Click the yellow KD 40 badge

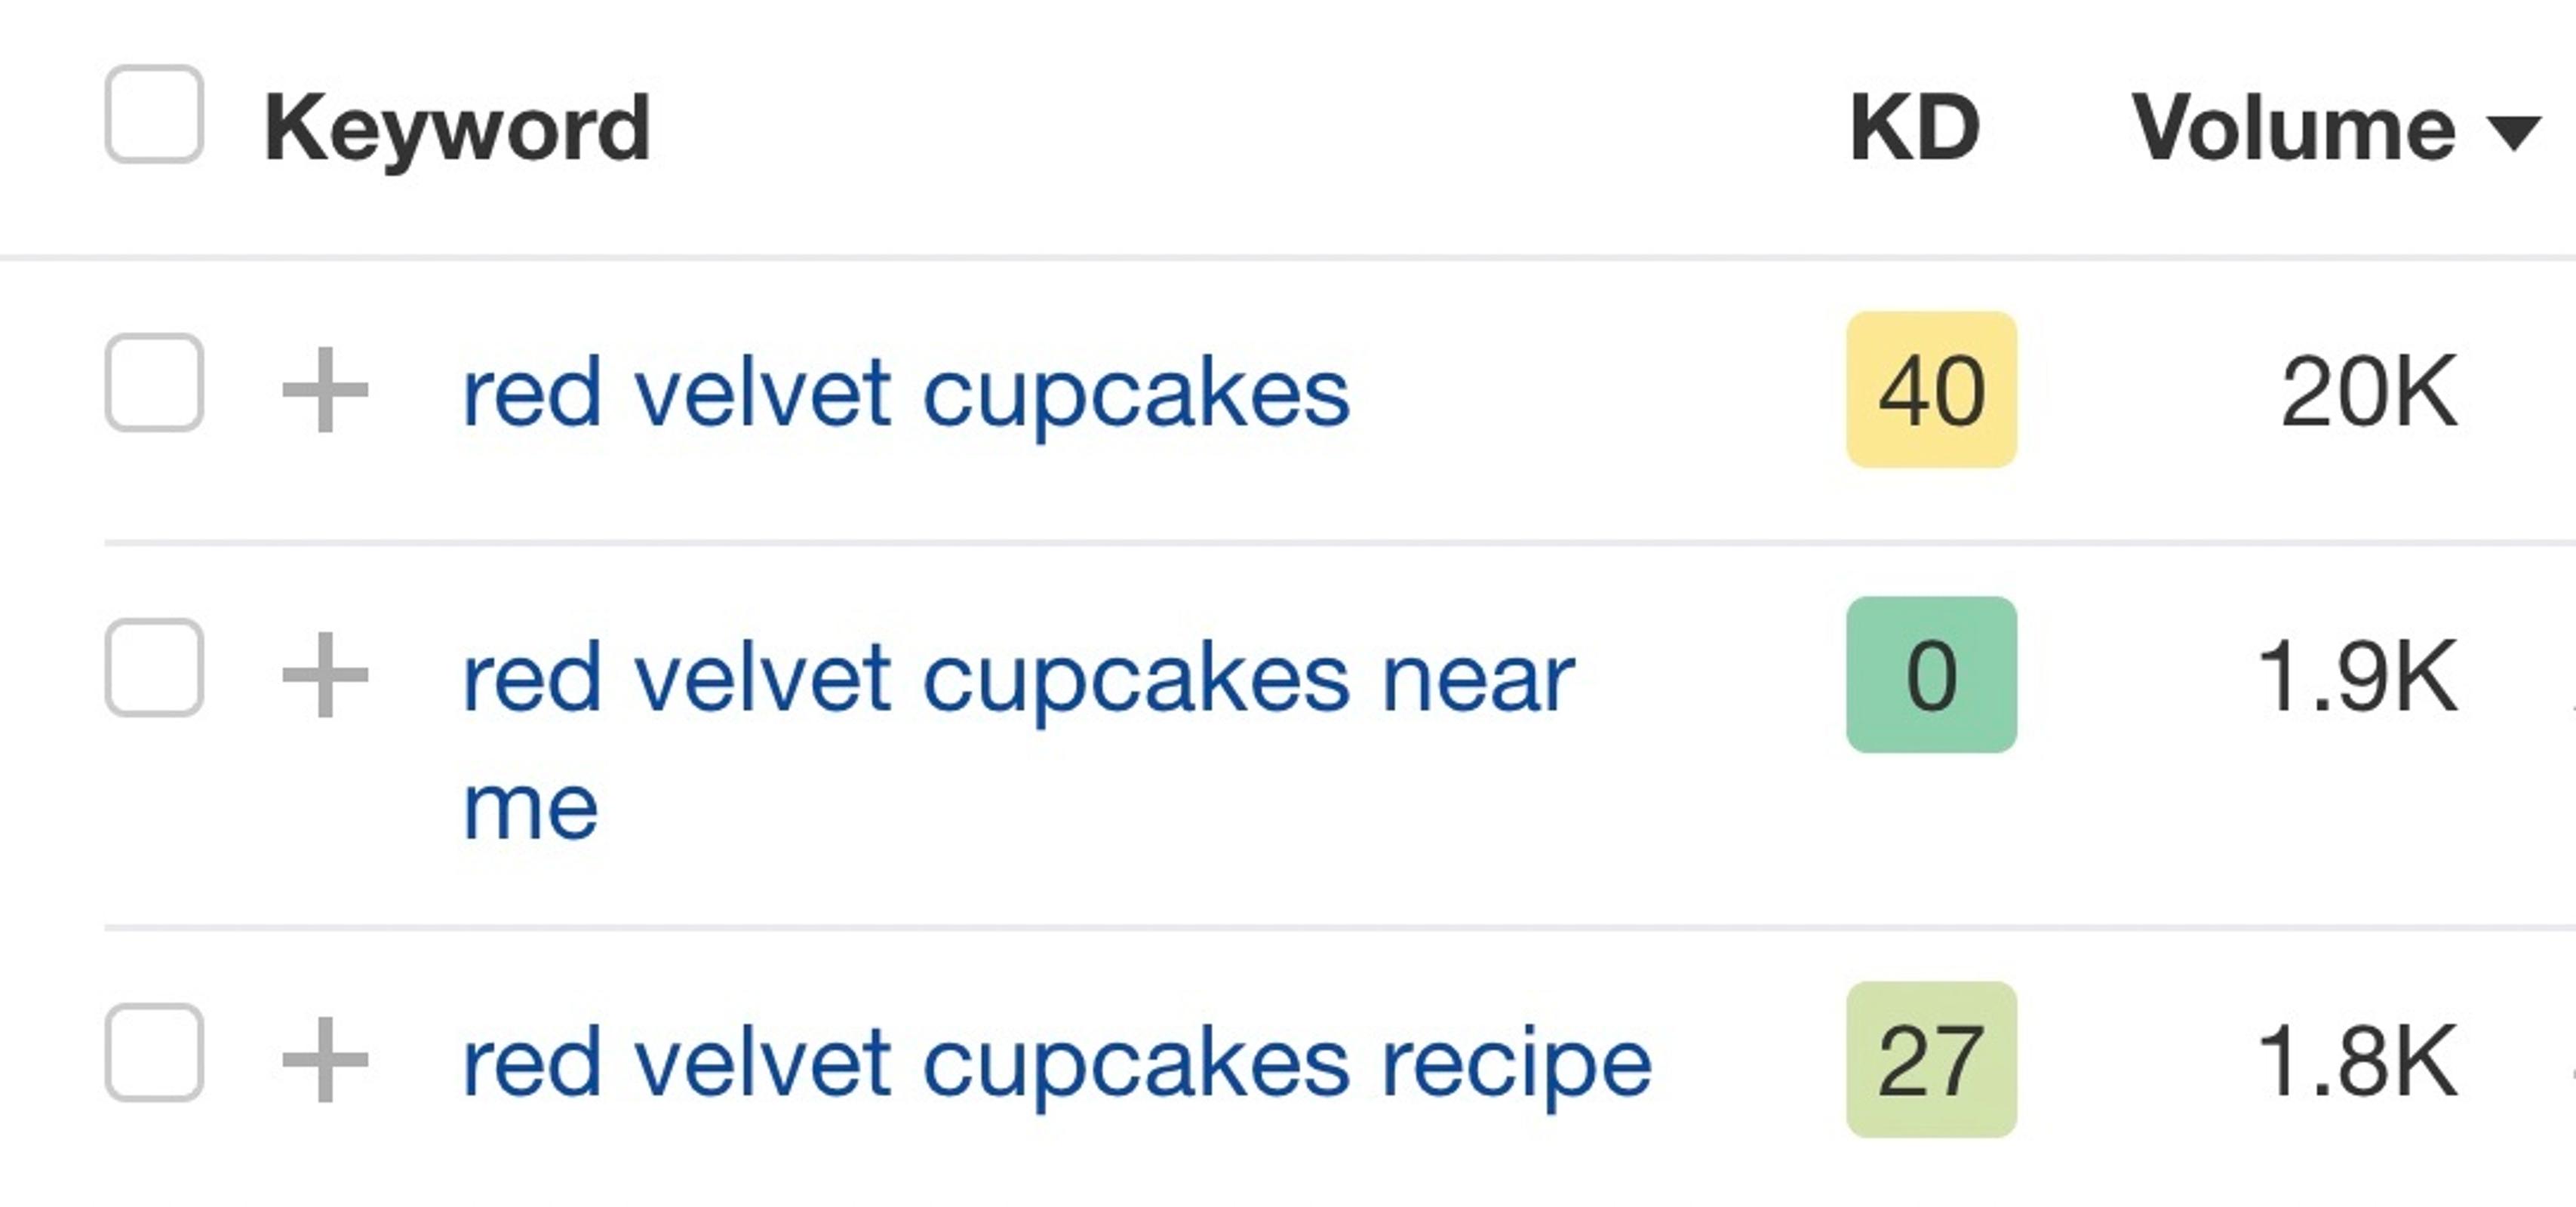click(1931, 390)
